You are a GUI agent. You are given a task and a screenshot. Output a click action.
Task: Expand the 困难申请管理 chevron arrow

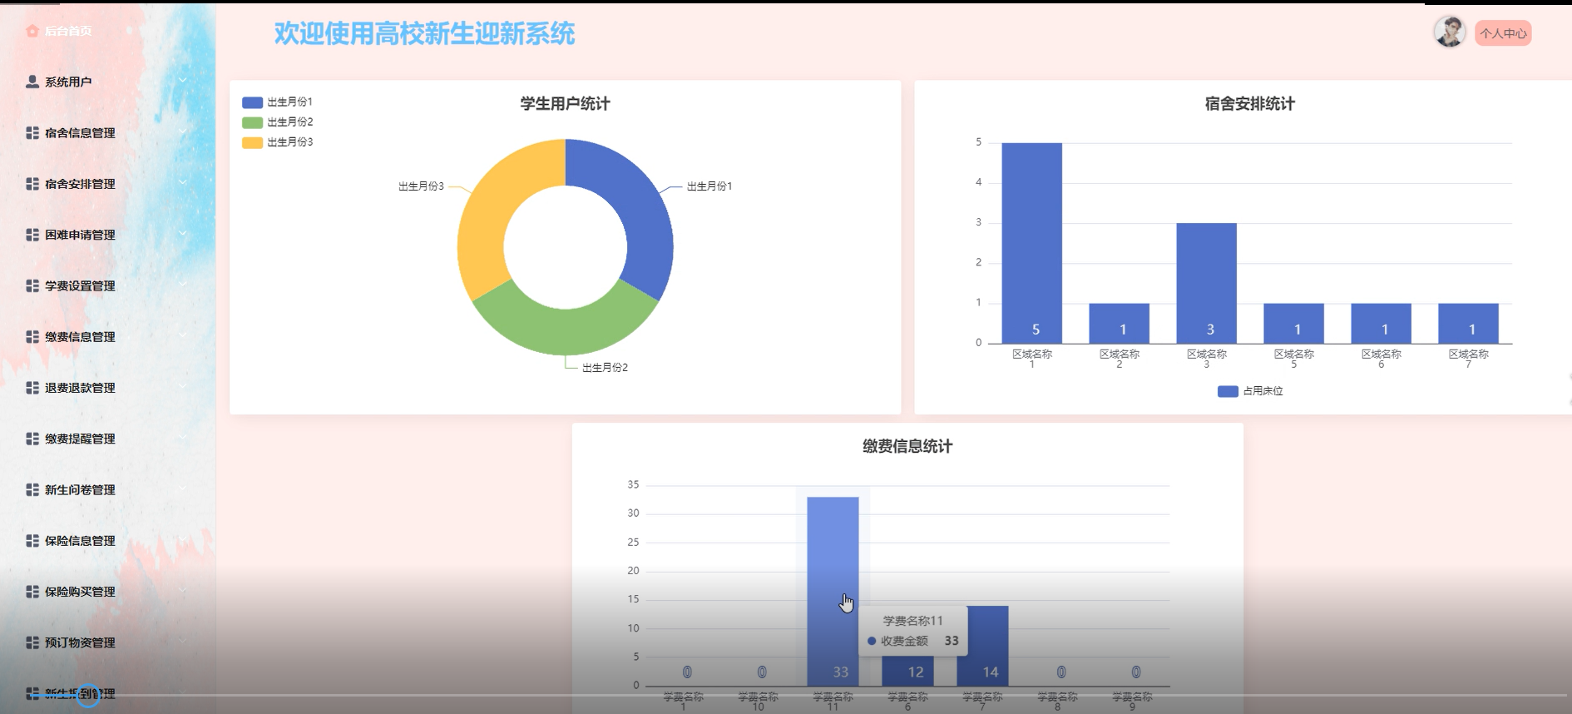(182, 234)
